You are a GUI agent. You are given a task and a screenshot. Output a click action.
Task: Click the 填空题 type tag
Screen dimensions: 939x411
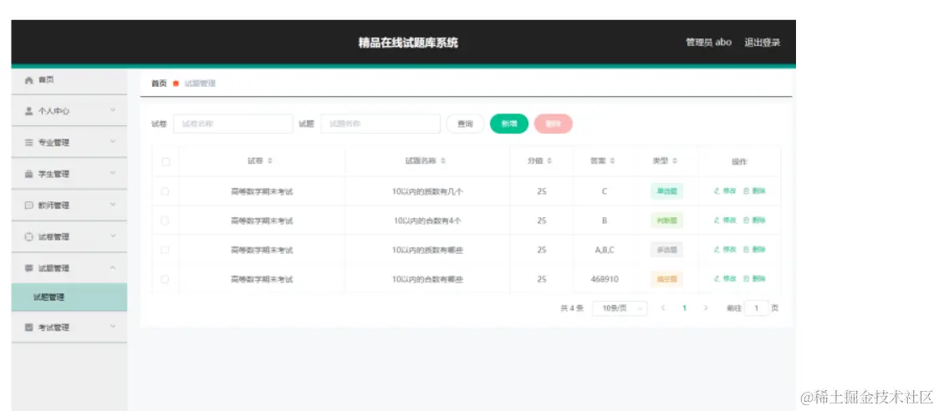666,279
